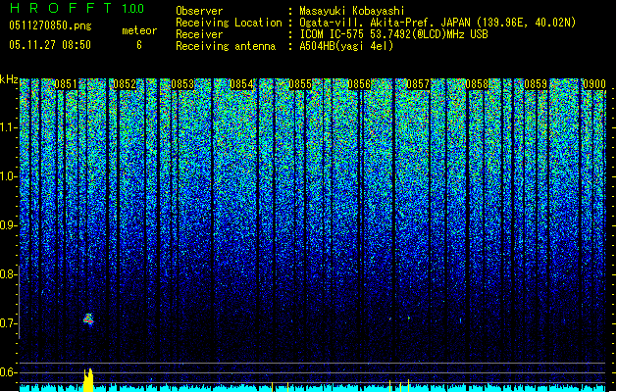
Task: Click the 0857 time marker
Action: pos(418,84)
